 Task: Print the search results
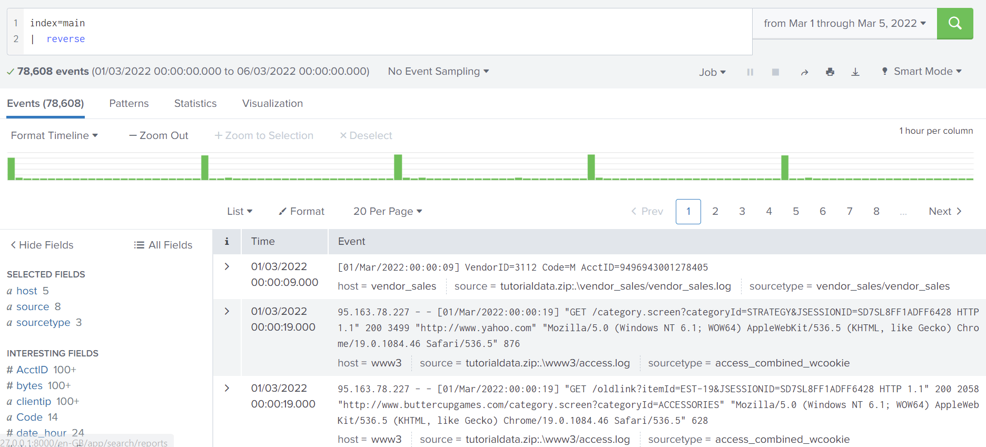(830, 72)
